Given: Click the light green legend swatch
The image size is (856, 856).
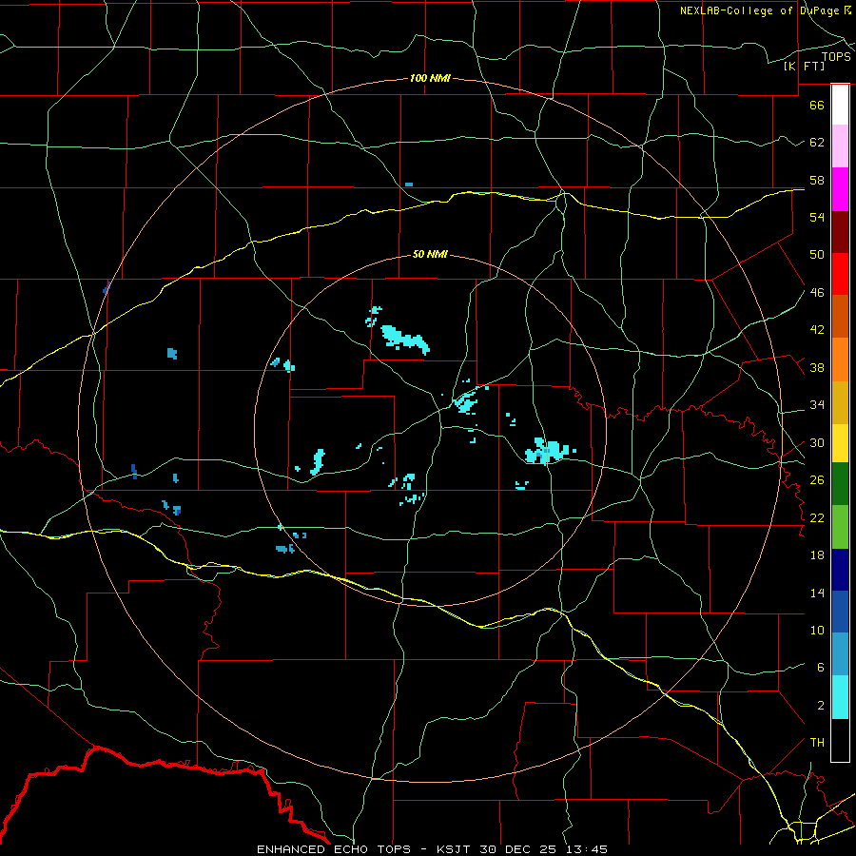Looking at the screenshot, I should [840, 527].
